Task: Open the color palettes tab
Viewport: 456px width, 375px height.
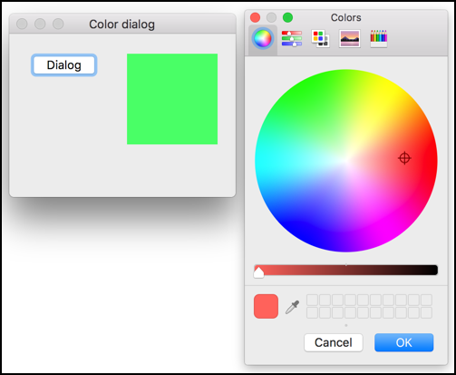Action: 320,38
